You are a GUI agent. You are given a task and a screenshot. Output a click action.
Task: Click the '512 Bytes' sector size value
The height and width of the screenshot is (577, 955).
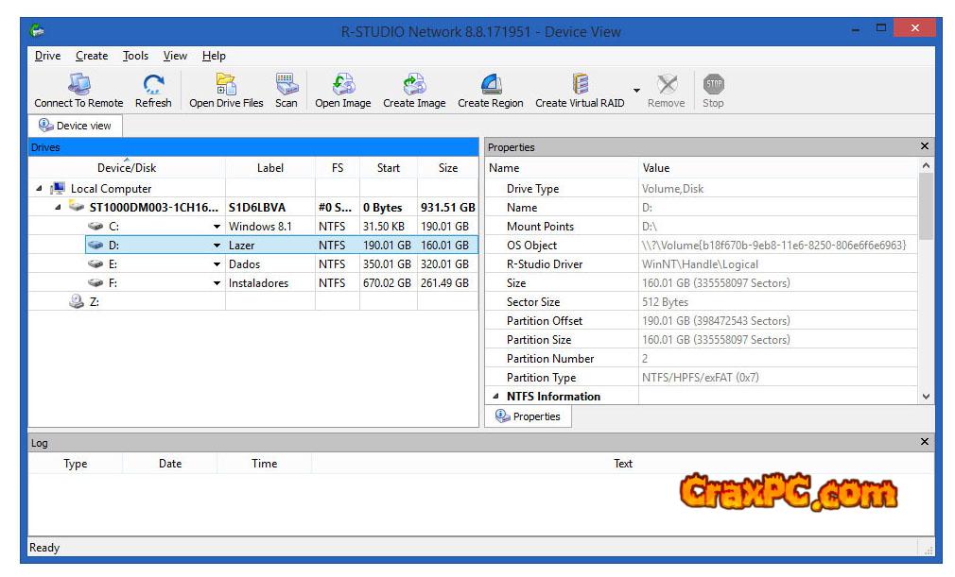665,301
